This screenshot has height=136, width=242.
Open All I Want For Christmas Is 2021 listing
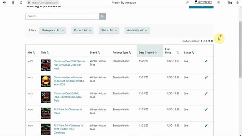68,129
